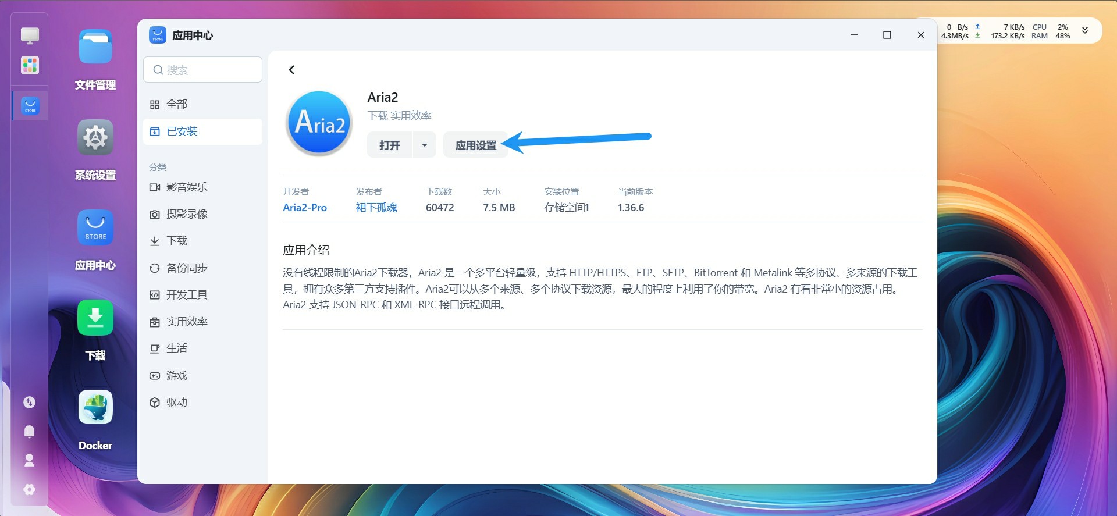The width and height of the screenshot is (1117, 516).
Task: Click the 应用设置 button
Action: click(x=475, y=145)
